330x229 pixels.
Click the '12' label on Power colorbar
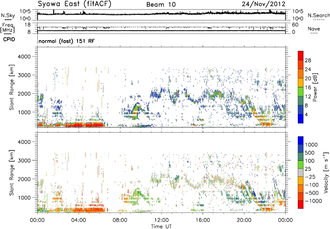tap(308, 97)
